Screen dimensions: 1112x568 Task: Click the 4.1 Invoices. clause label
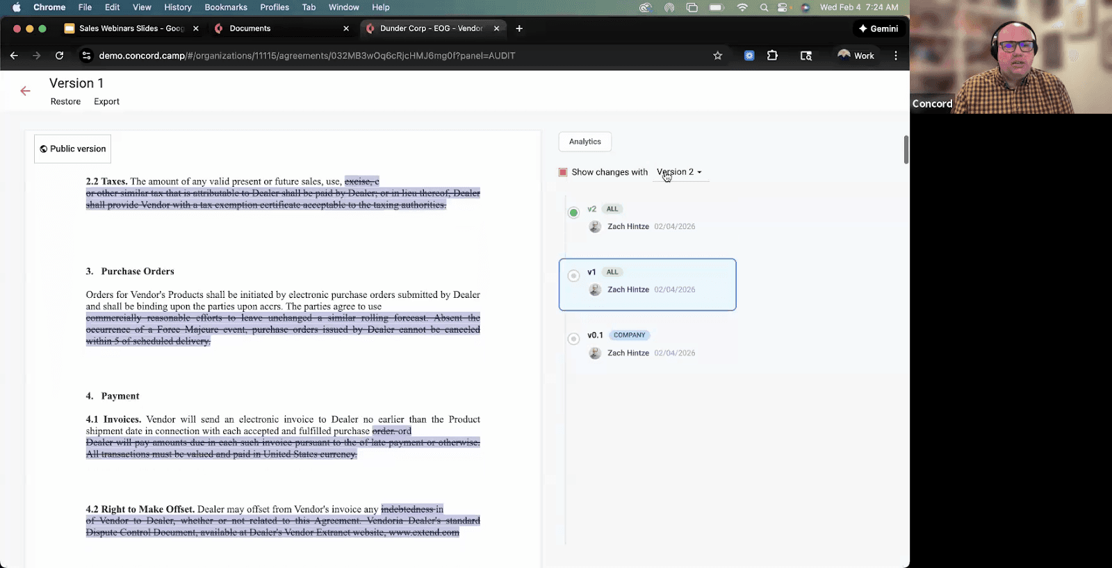[113, 419]
